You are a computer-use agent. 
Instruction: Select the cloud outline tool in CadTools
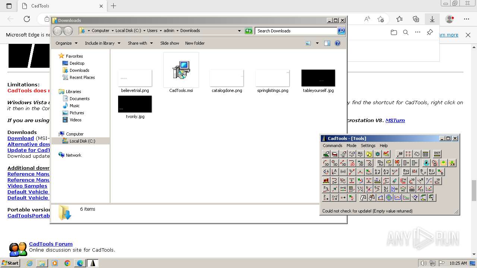coord(417,154)
